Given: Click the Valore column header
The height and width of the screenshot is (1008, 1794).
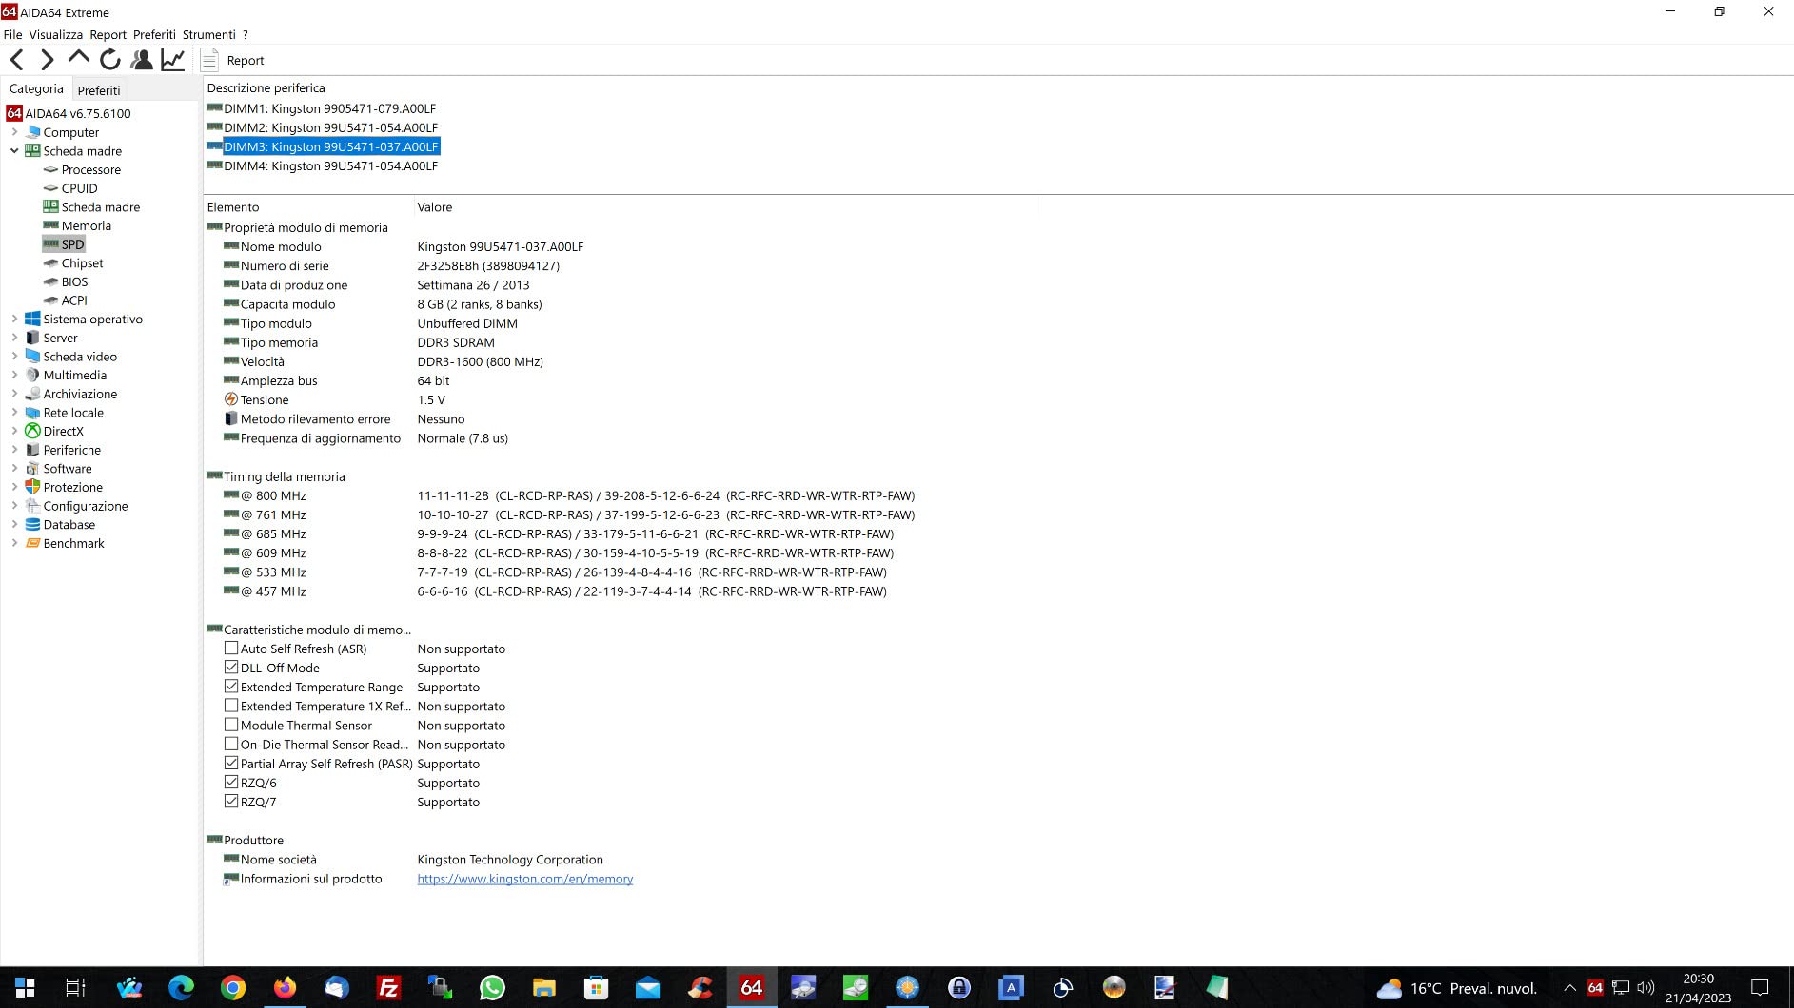Looking at the screenshot, I should tap(435, 207).
